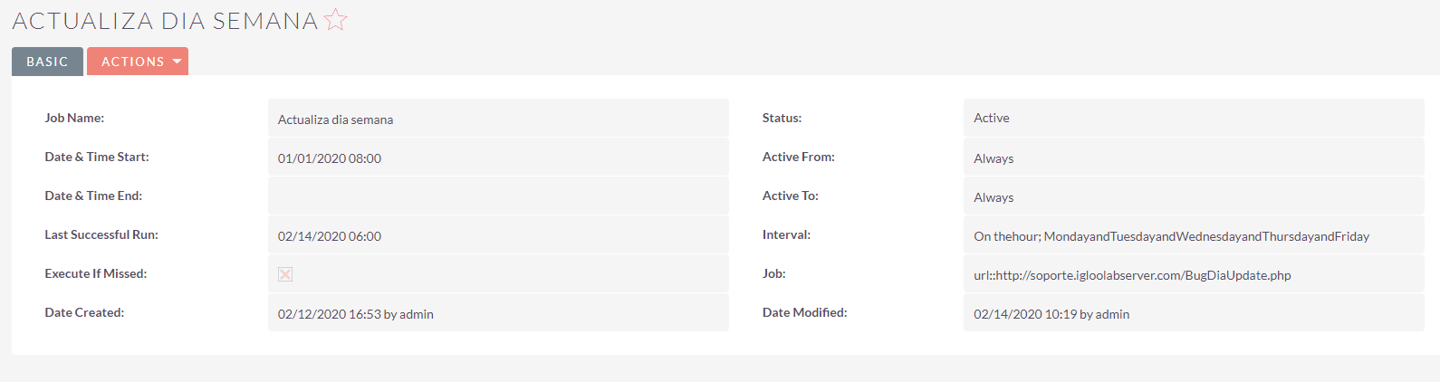The height and width of the screenshot is (382, 1440).
Task: Mark record as favorite with star icon
Action: 335,19
